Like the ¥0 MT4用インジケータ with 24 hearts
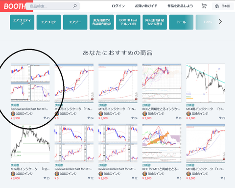This screenshot has height=188, width=235. (x=89, y=118)
